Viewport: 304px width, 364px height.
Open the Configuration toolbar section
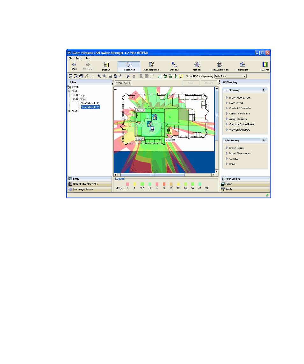tap(151, 66)
